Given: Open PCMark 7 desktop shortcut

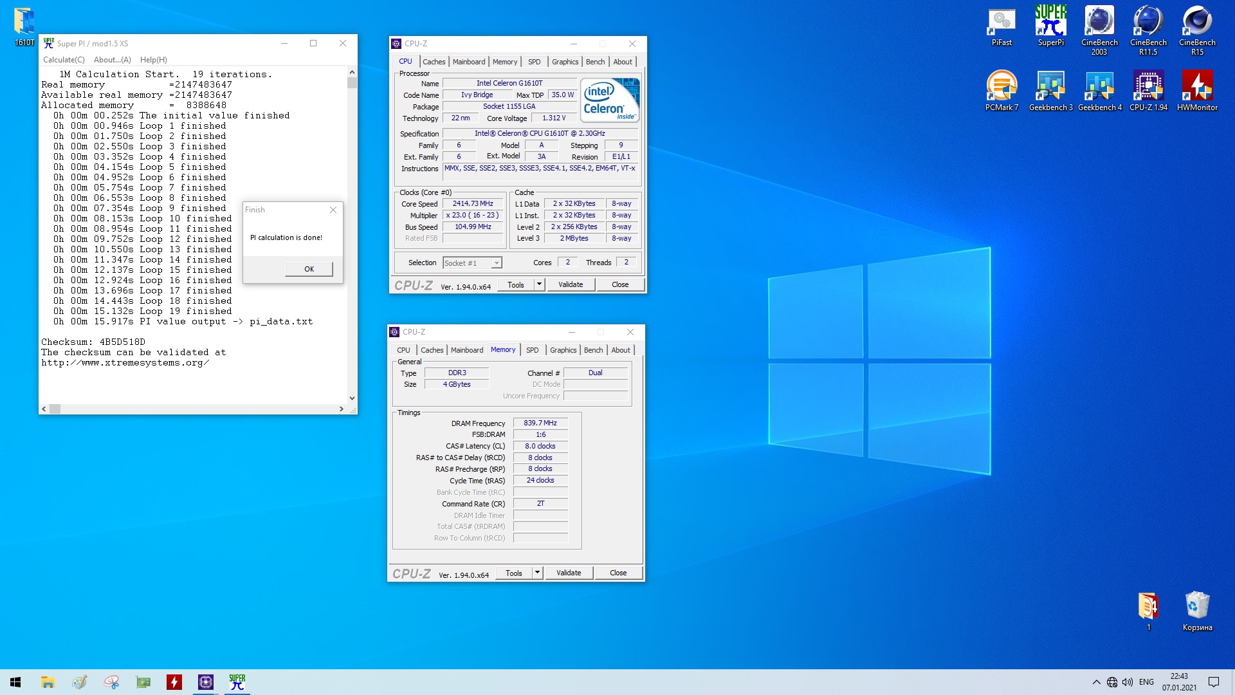Looking at the screenshot, I should [1002, 91].
